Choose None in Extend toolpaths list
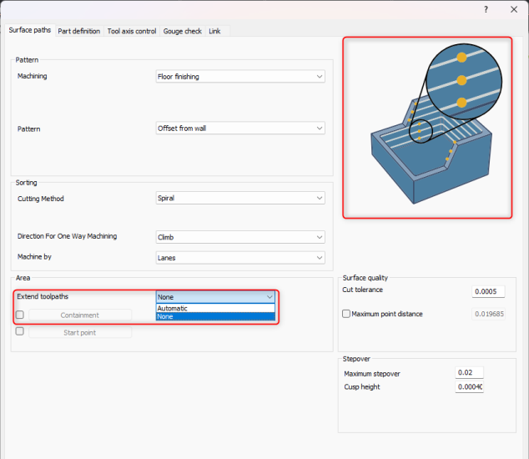 click(x=214, y=316)
